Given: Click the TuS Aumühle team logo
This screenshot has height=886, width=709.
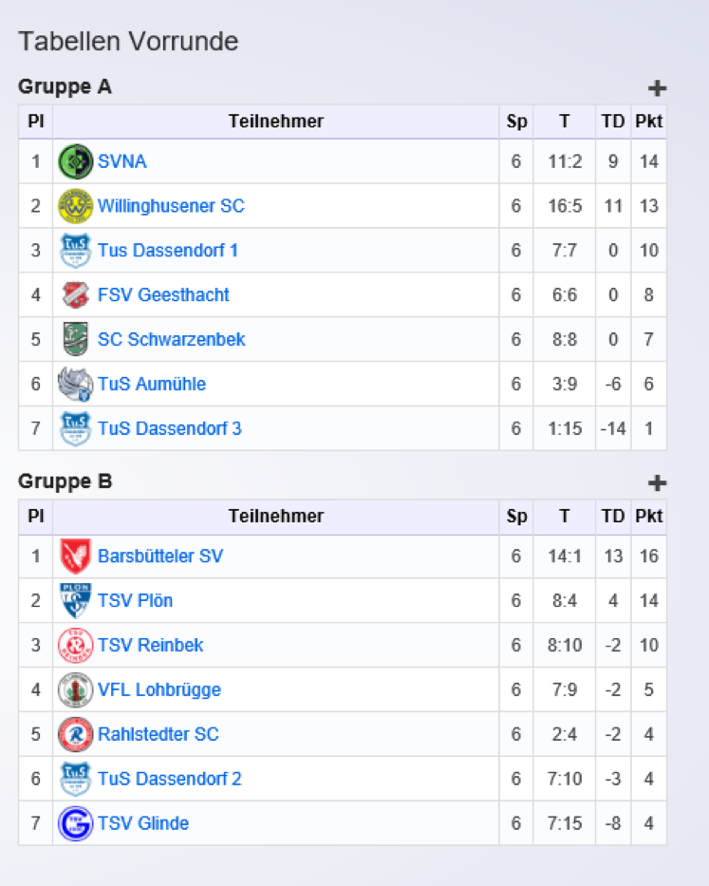Looking at the screenshot, I should [75, 385].
